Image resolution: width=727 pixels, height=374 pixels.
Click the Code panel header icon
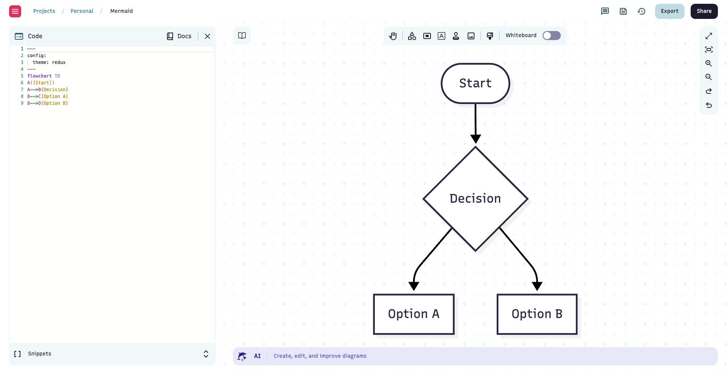[x=19, y=36]
